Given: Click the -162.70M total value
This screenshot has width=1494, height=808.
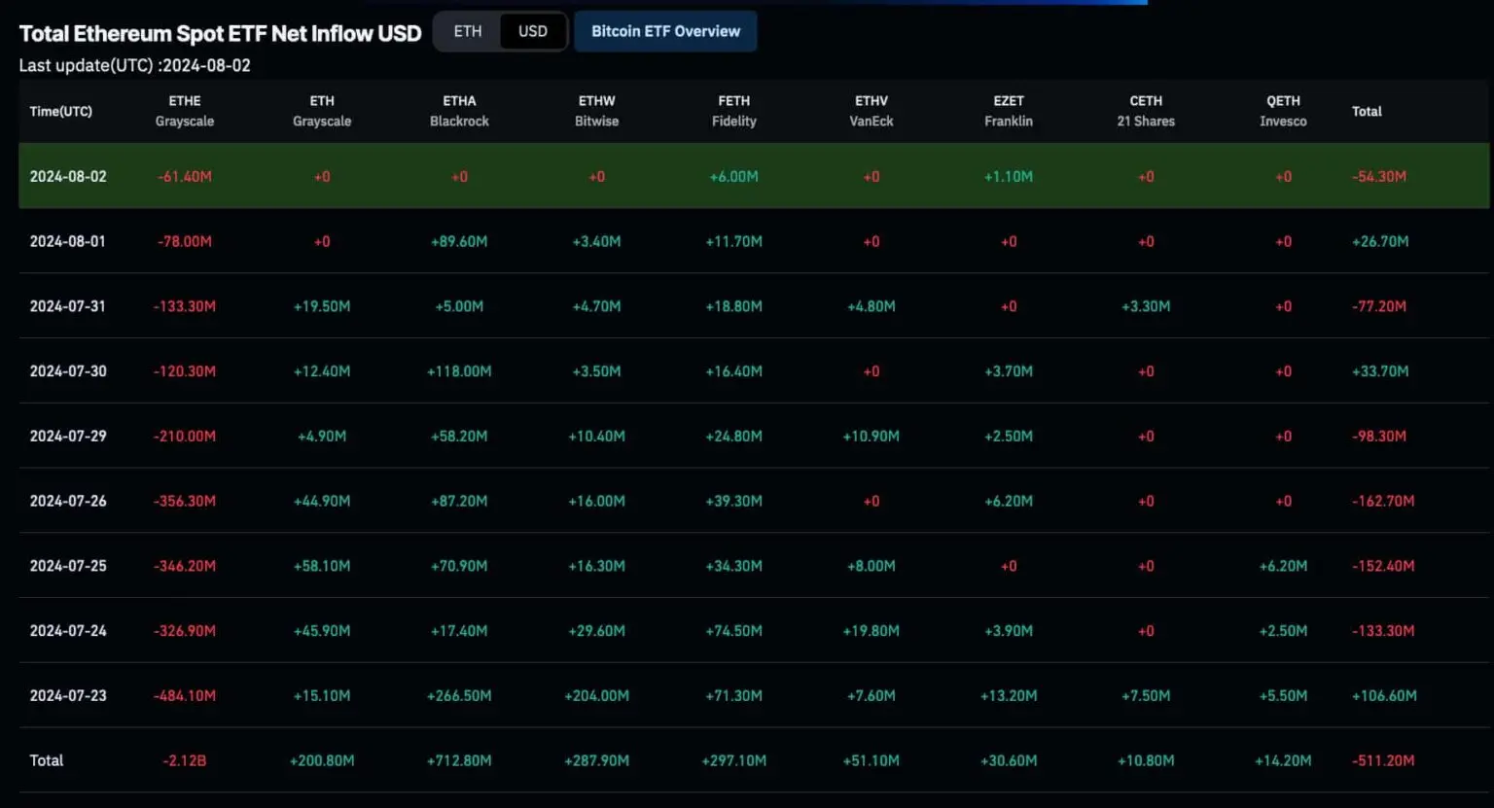Looking at the screenshot, I should coord(1383,502).
